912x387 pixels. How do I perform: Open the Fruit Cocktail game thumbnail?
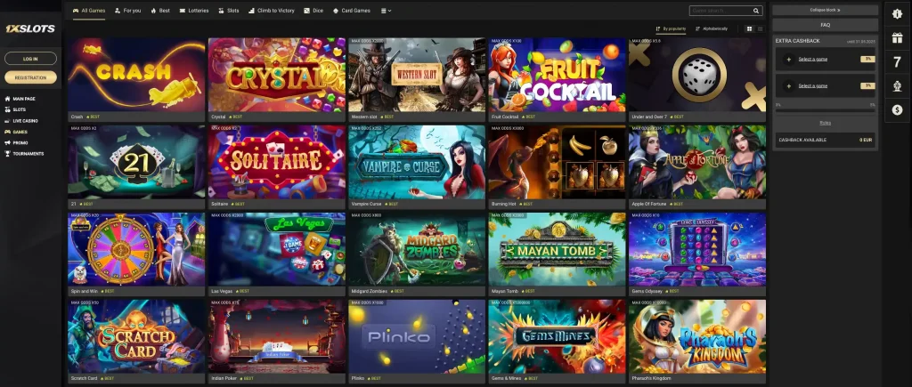coord(558,75)
